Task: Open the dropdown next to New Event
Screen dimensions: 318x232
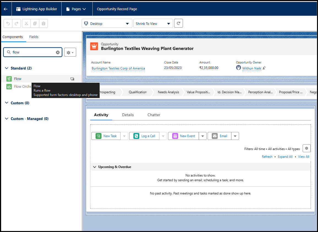Action: [x=202, y=136]
